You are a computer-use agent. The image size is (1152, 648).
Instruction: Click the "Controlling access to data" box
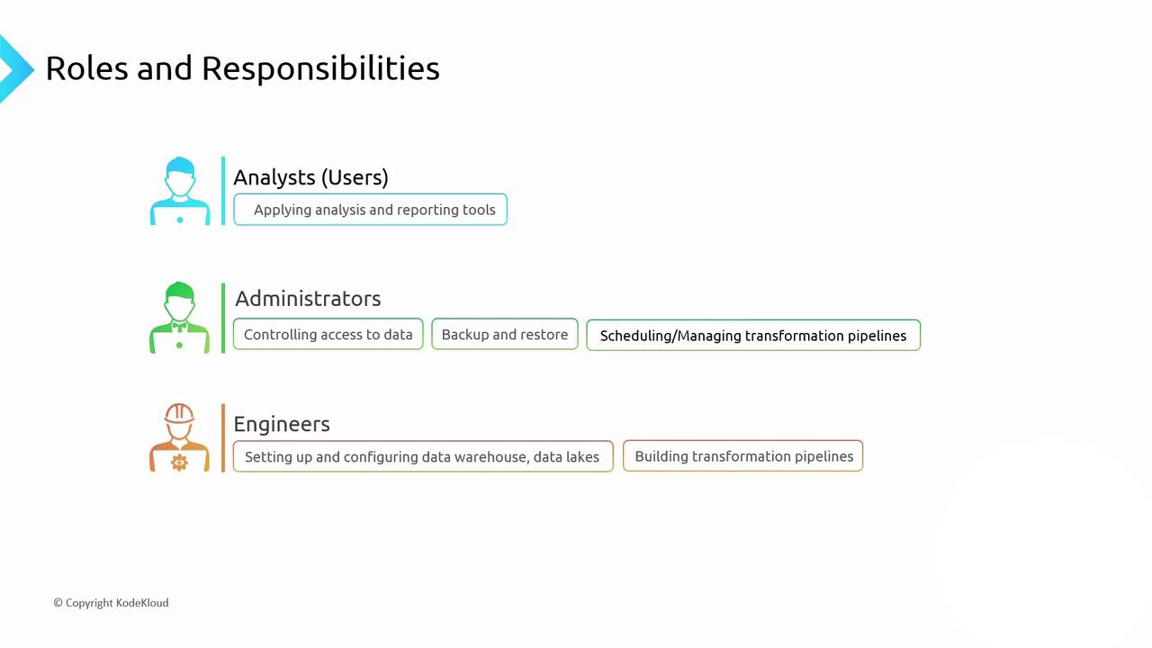point(328,335)
